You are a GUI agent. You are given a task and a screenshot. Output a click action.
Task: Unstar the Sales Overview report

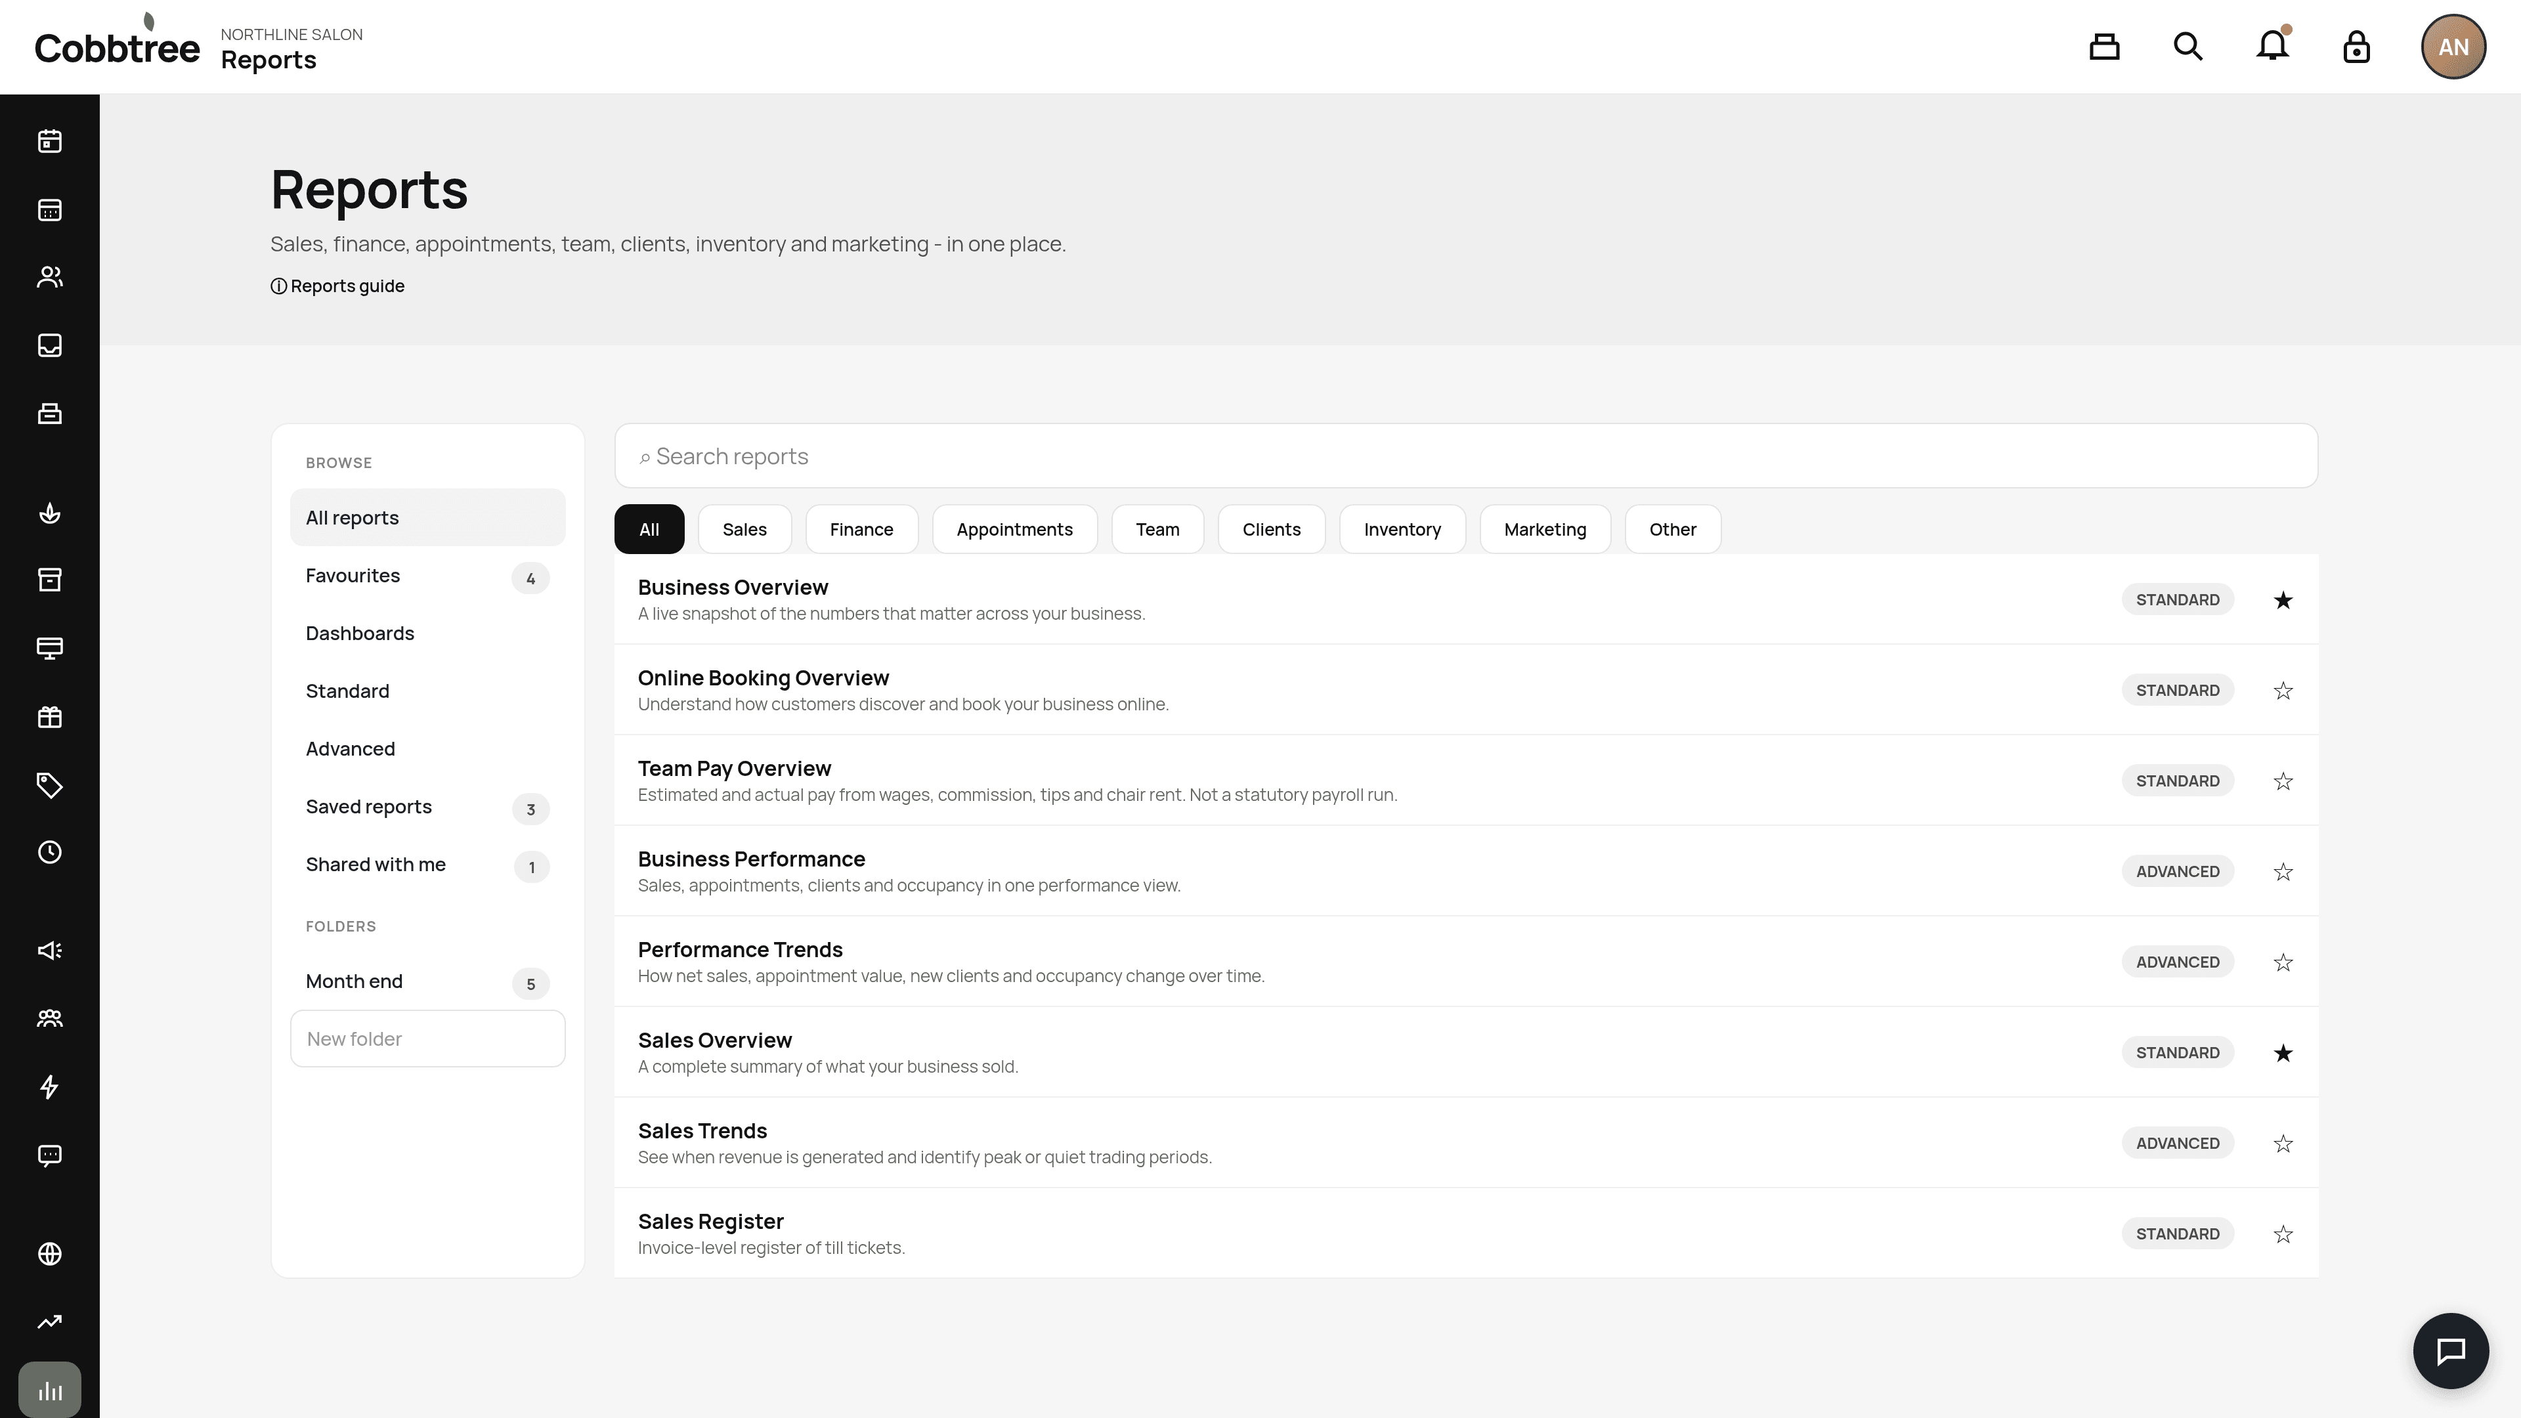click(2283, 1053)
